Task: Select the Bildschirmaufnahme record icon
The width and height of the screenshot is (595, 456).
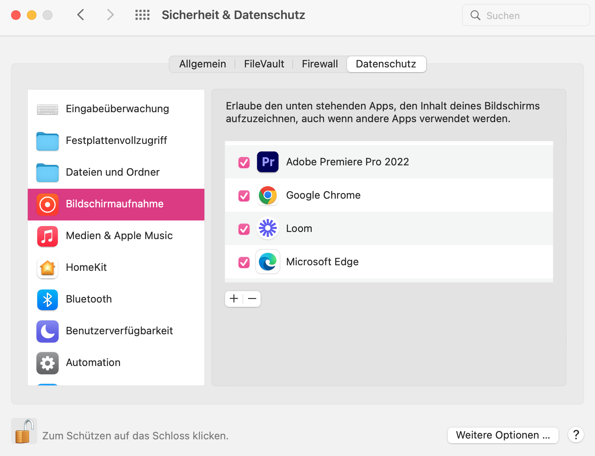Action: point(48,204)
